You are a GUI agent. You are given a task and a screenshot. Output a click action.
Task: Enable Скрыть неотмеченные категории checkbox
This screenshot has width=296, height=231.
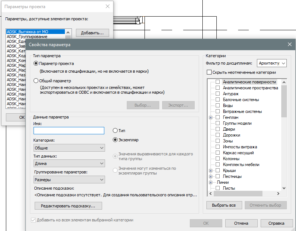[210, 72]
